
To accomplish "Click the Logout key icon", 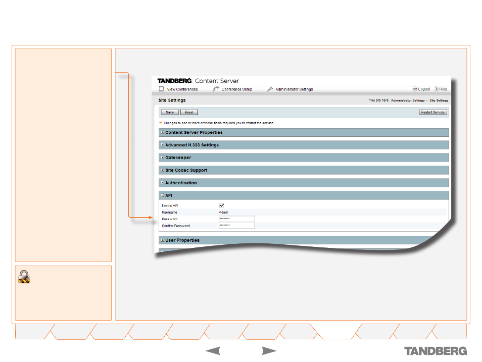I will tap(415, 89).
